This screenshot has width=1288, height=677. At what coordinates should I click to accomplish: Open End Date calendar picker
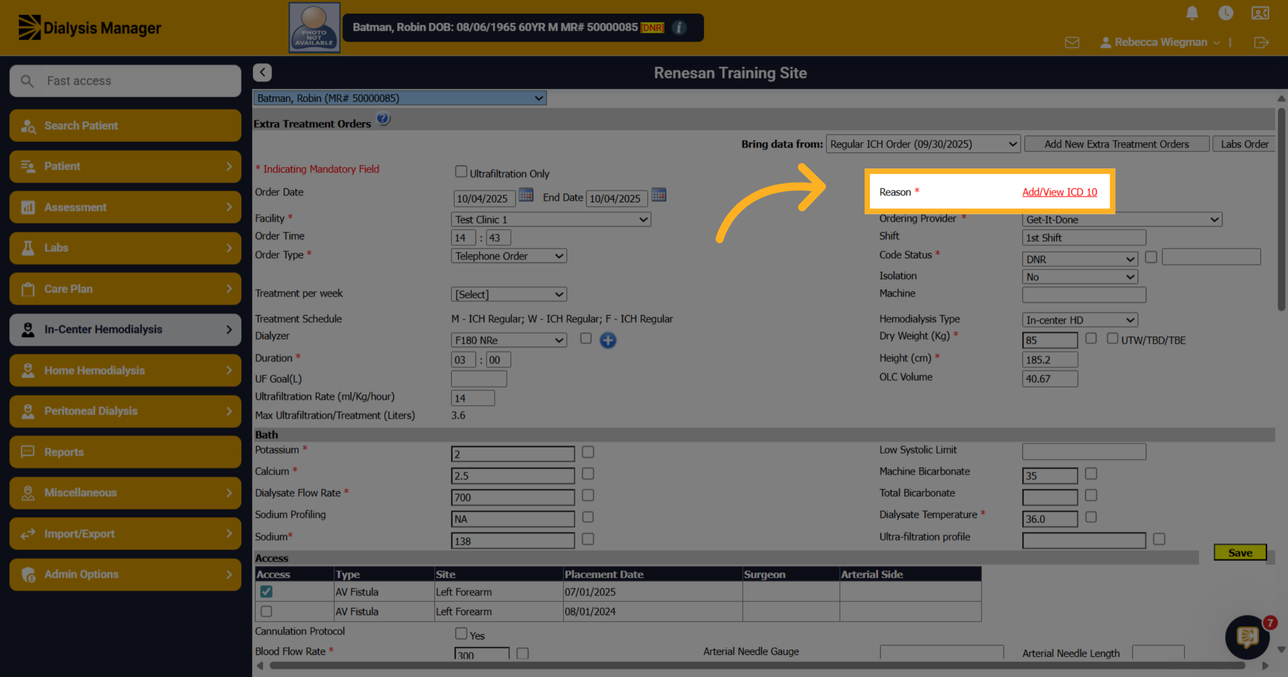pos(658,195)
